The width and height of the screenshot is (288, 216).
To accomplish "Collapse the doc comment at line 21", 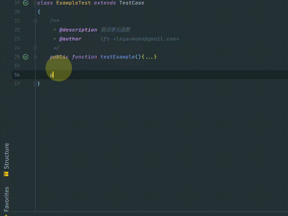I will (35, 21).
